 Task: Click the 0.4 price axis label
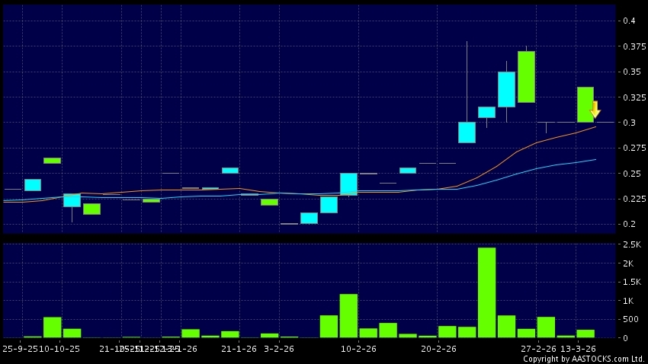pyautogui.click(x=629, y=21)
